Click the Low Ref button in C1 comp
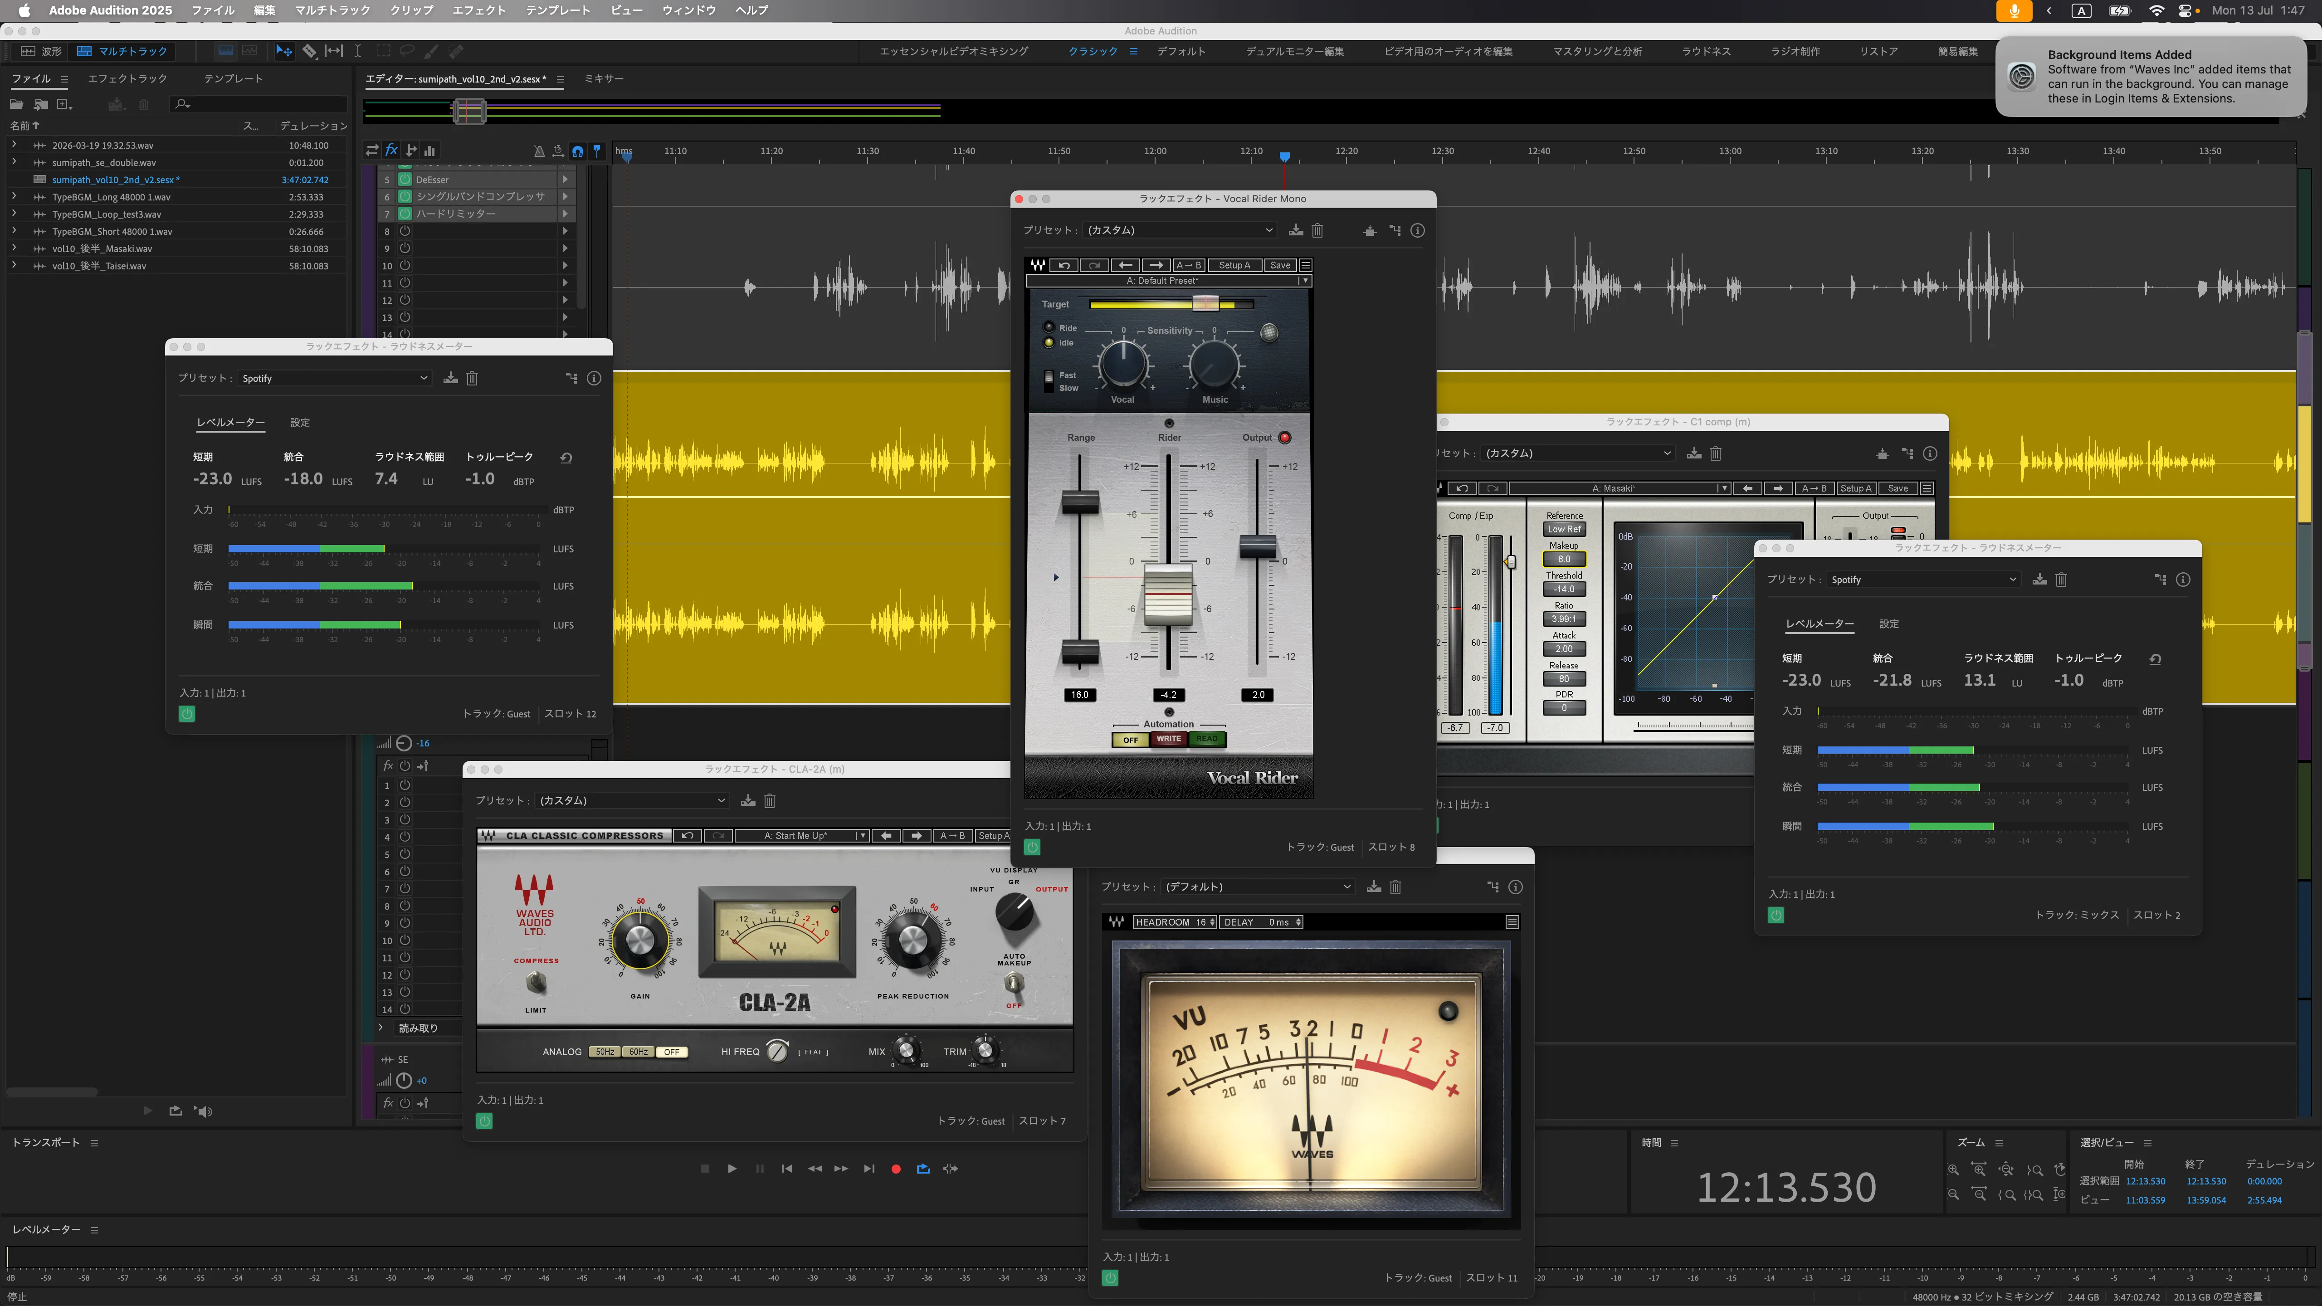Image resolution: width=2322 pixels, height=1306 pixels. 1564,530
